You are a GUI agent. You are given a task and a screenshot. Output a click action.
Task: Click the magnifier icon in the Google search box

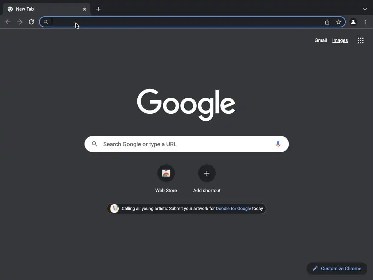pyautogui.click(x=95, y=144)
